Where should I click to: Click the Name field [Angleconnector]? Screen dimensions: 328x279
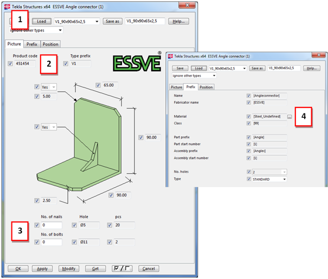pos(269,96)
